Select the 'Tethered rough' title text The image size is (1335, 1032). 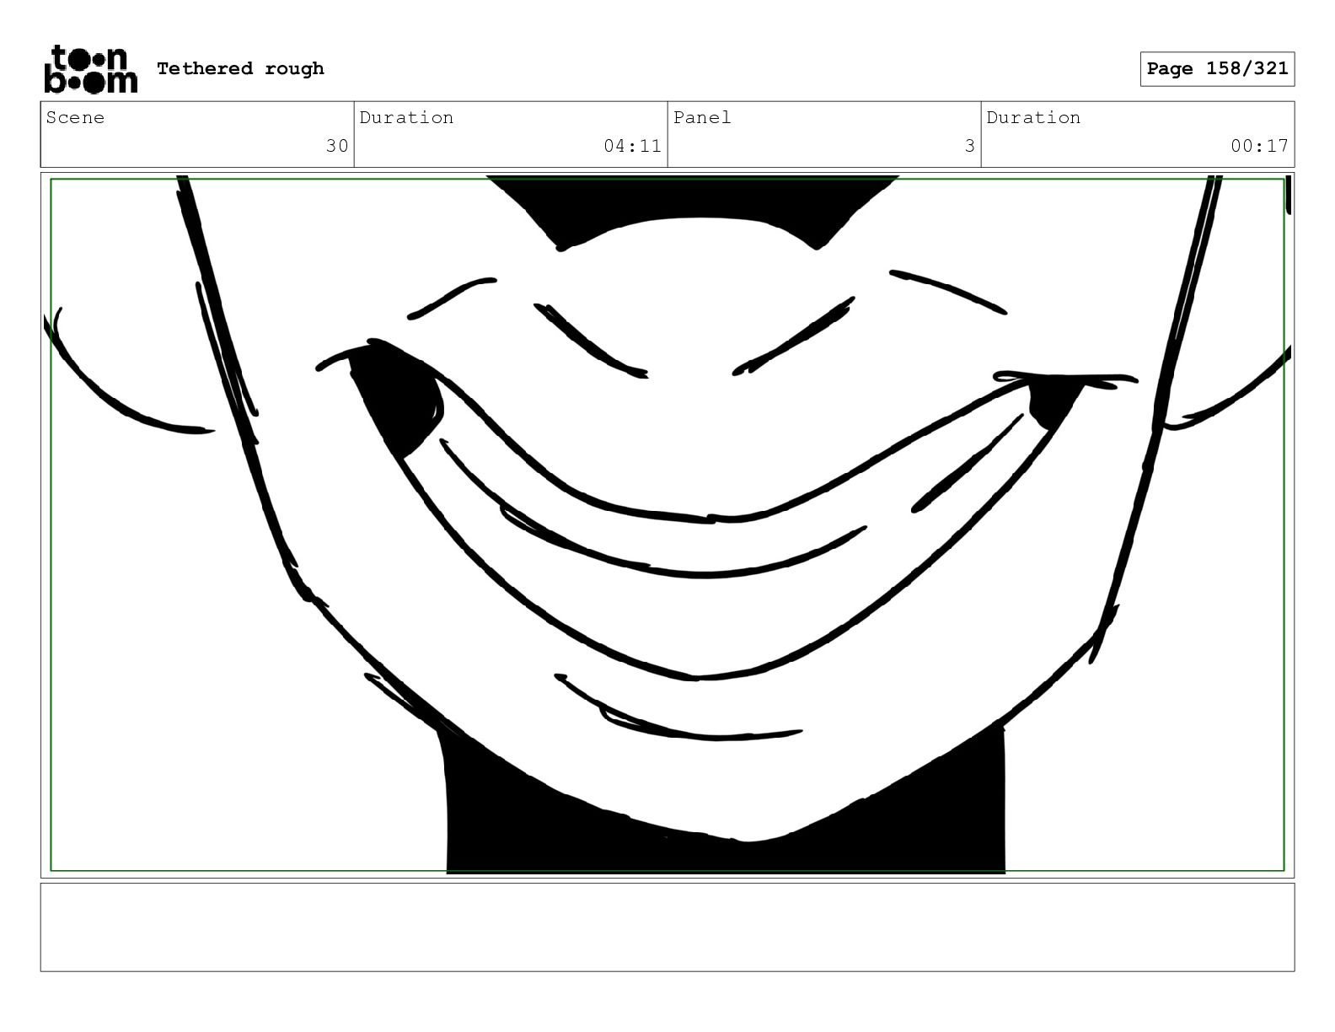tap(240, 68)
